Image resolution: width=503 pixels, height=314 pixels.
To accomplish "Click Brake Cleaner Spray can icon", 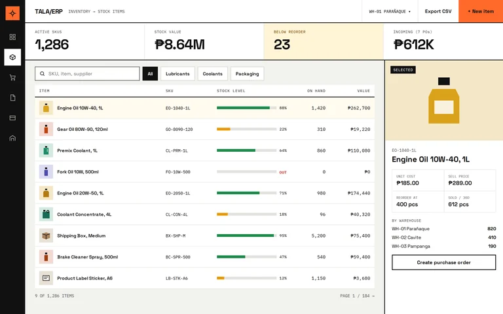I will [x=46, y=256].
